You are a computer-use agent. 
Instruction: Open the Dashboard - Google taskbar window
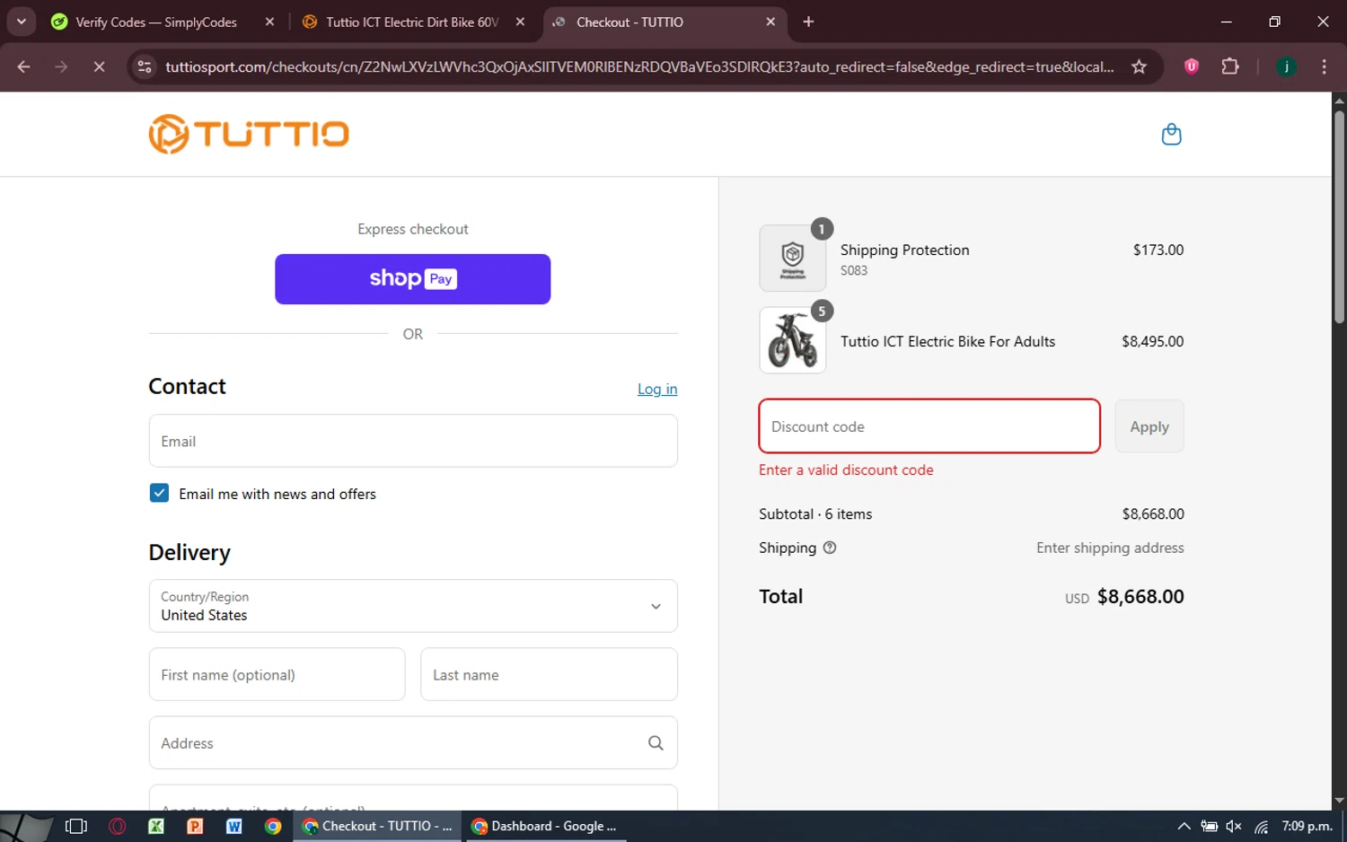coord(545,826)
